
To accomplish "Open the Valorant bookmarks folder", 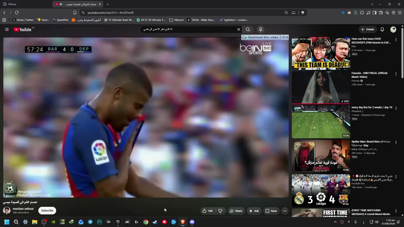I will (x=176, y=20).
